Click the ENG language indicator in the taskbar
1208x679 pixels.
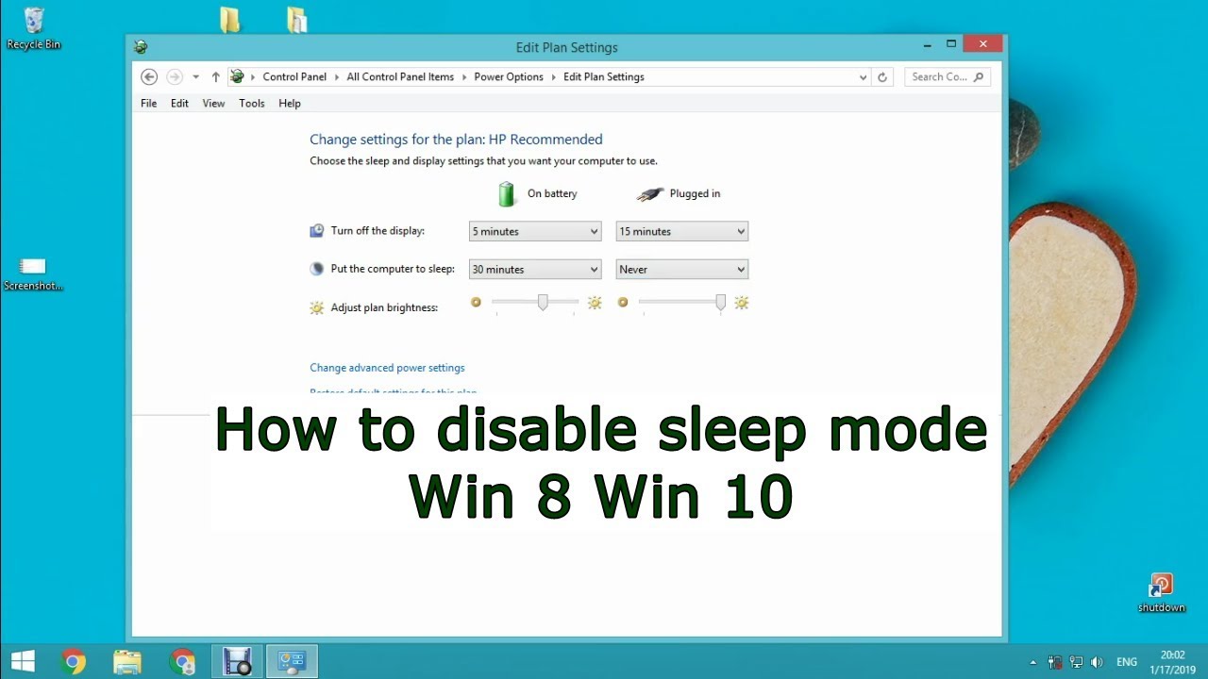(1127, 662)
